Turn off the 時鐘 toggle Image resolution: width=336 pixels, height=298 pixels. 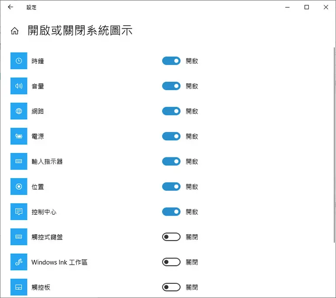click(x=171, y=61)
